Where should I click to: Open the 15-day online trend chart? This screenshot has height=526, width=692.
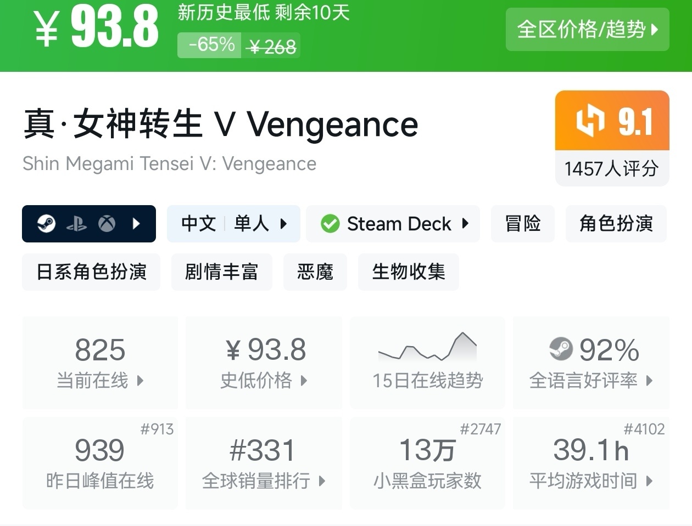point(427,362)
